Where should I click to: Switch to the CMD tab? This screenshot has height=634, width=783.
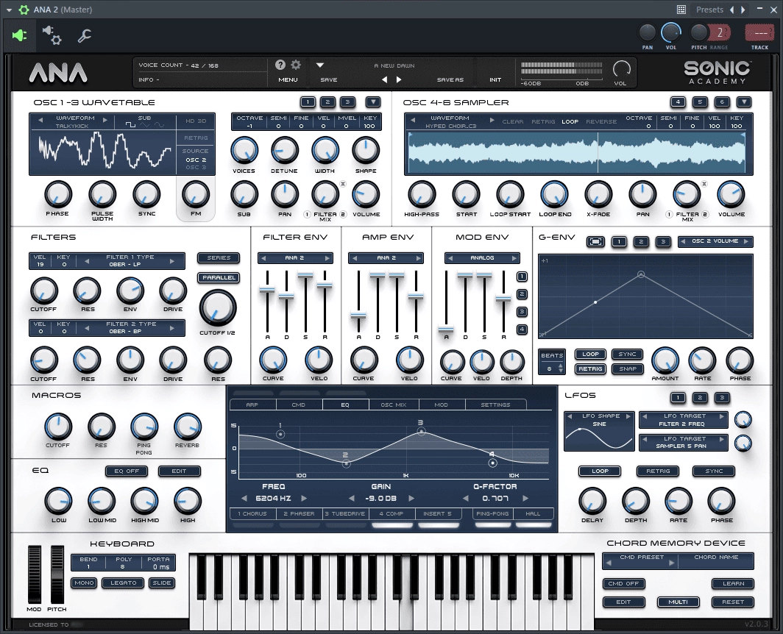[299, 405]
